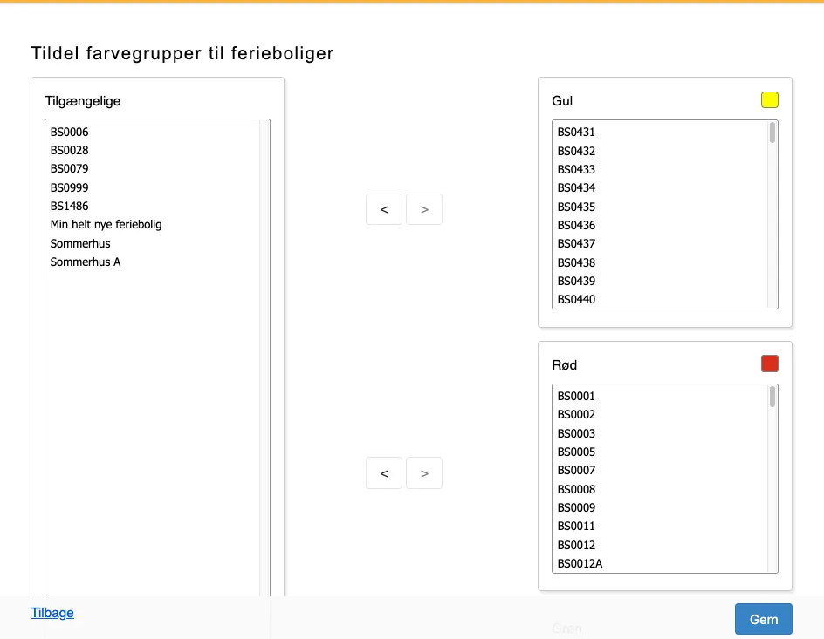Click the left arrow button for the Gul group

click(384, 209)
